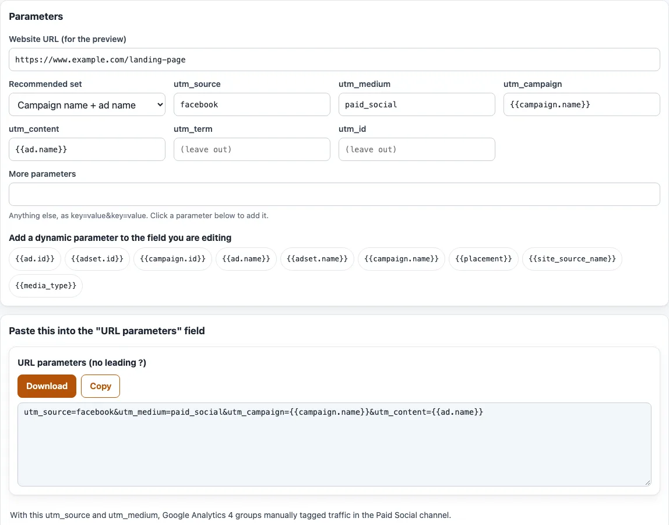This screenshot has height=525, width=669.
Task: Click the 'Parameters' section heading
Action: point(36,17)
